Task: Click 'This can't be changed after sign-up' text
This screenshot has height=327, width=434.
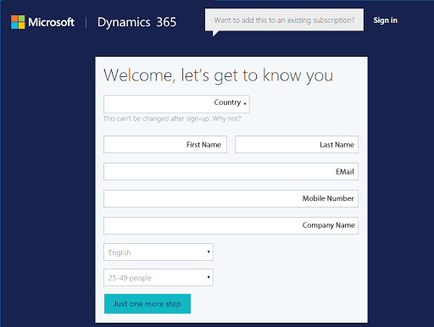Action: point(157,119)
